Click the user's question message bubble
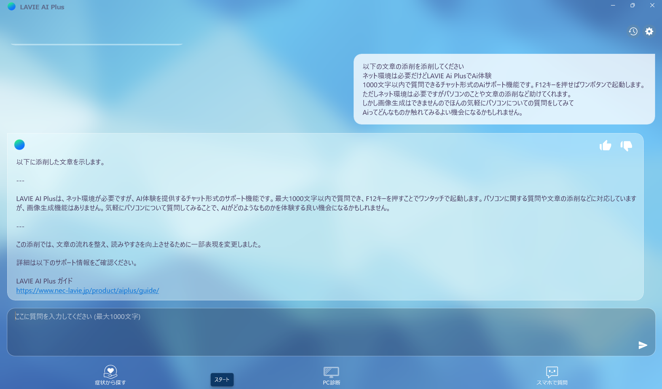 [504, 89]
